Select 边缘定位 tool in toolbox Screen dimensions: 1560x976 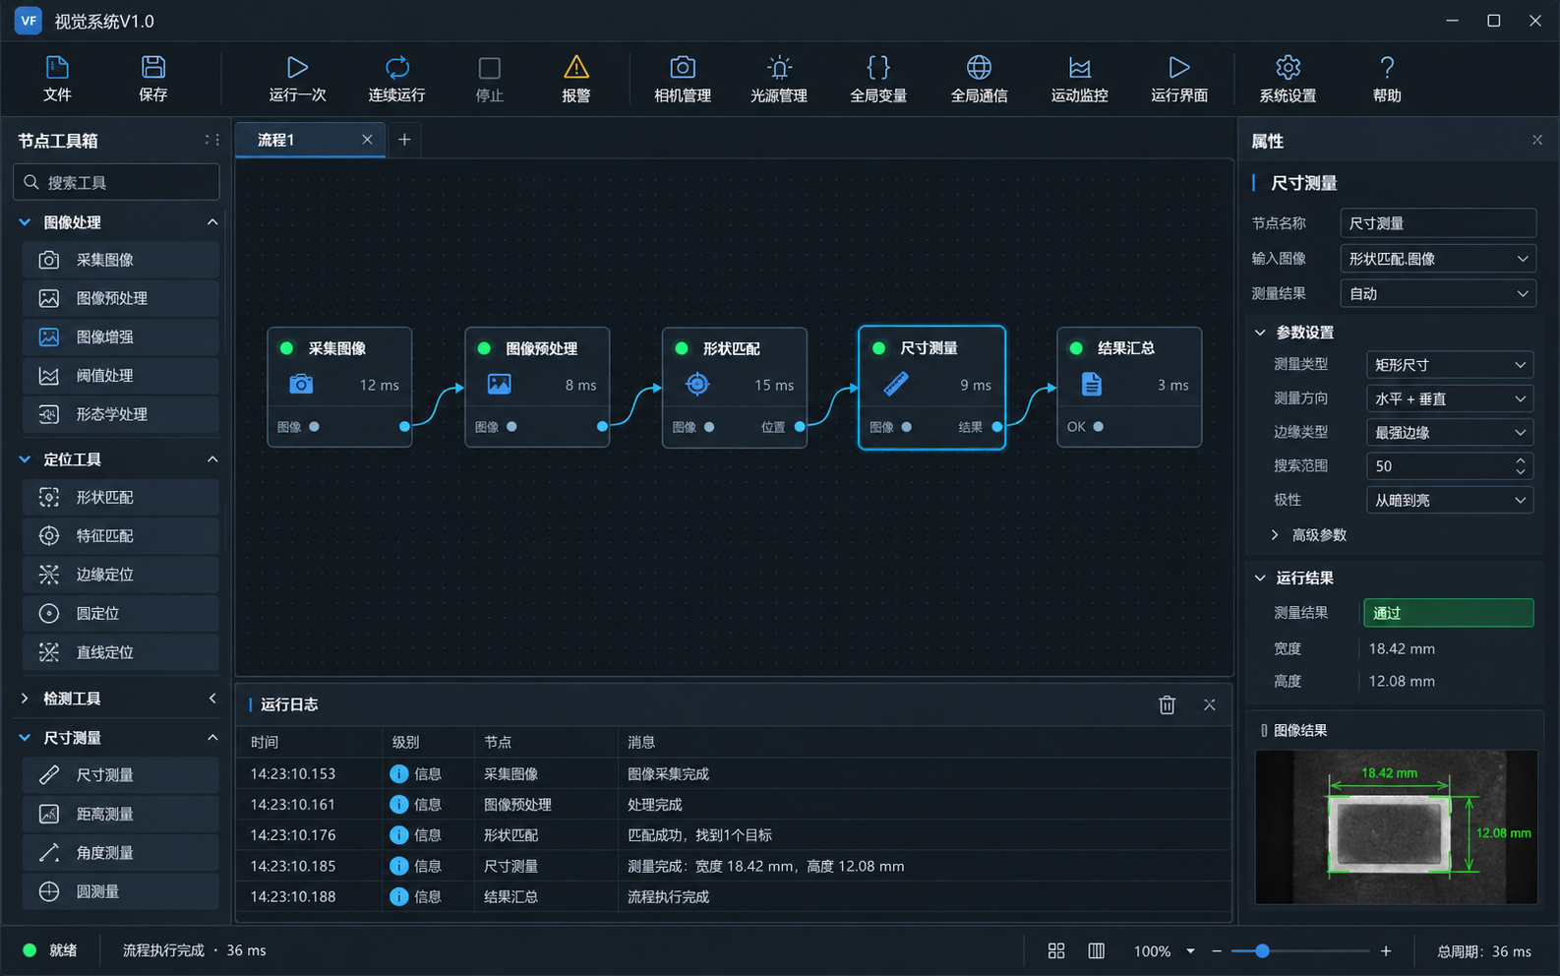tap(120, 575)
